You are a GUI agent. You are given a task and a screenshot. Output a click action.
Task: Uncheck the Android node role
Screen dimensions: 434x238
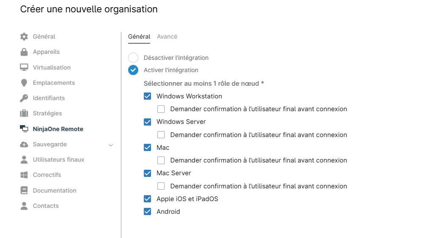[148, 212]
